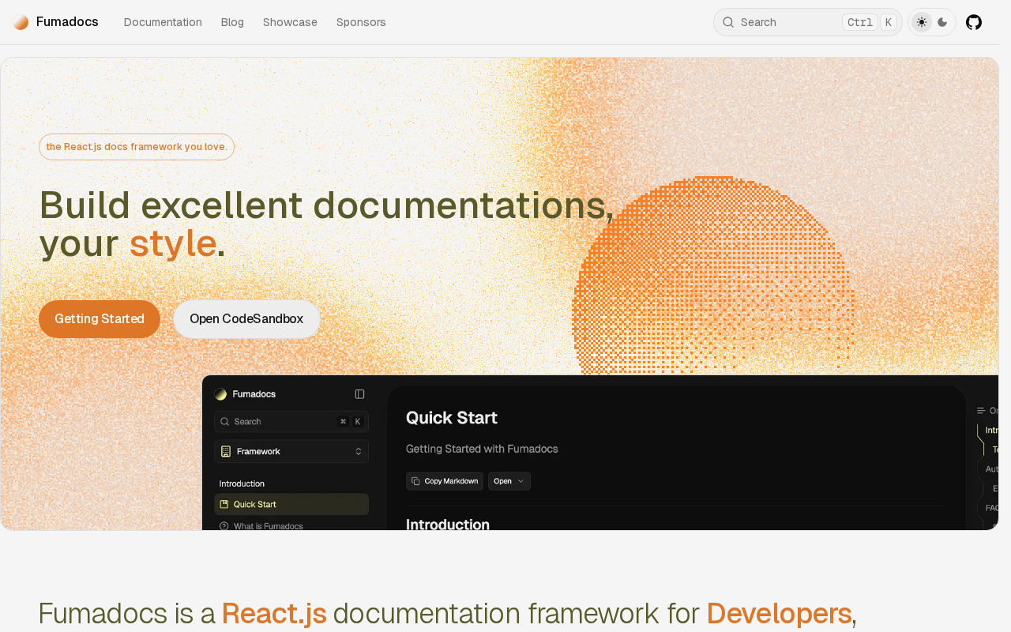Switch to dark theme moon toggle

point(942,22)
